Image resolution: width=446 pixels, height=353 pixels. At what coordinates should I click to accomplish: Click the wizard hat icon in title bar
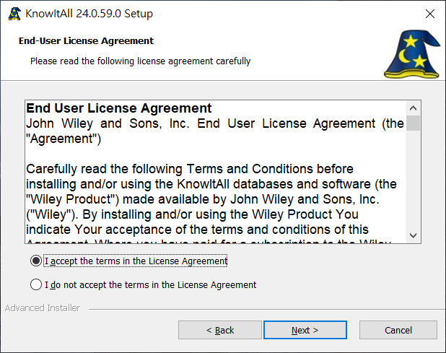point(14,14)
